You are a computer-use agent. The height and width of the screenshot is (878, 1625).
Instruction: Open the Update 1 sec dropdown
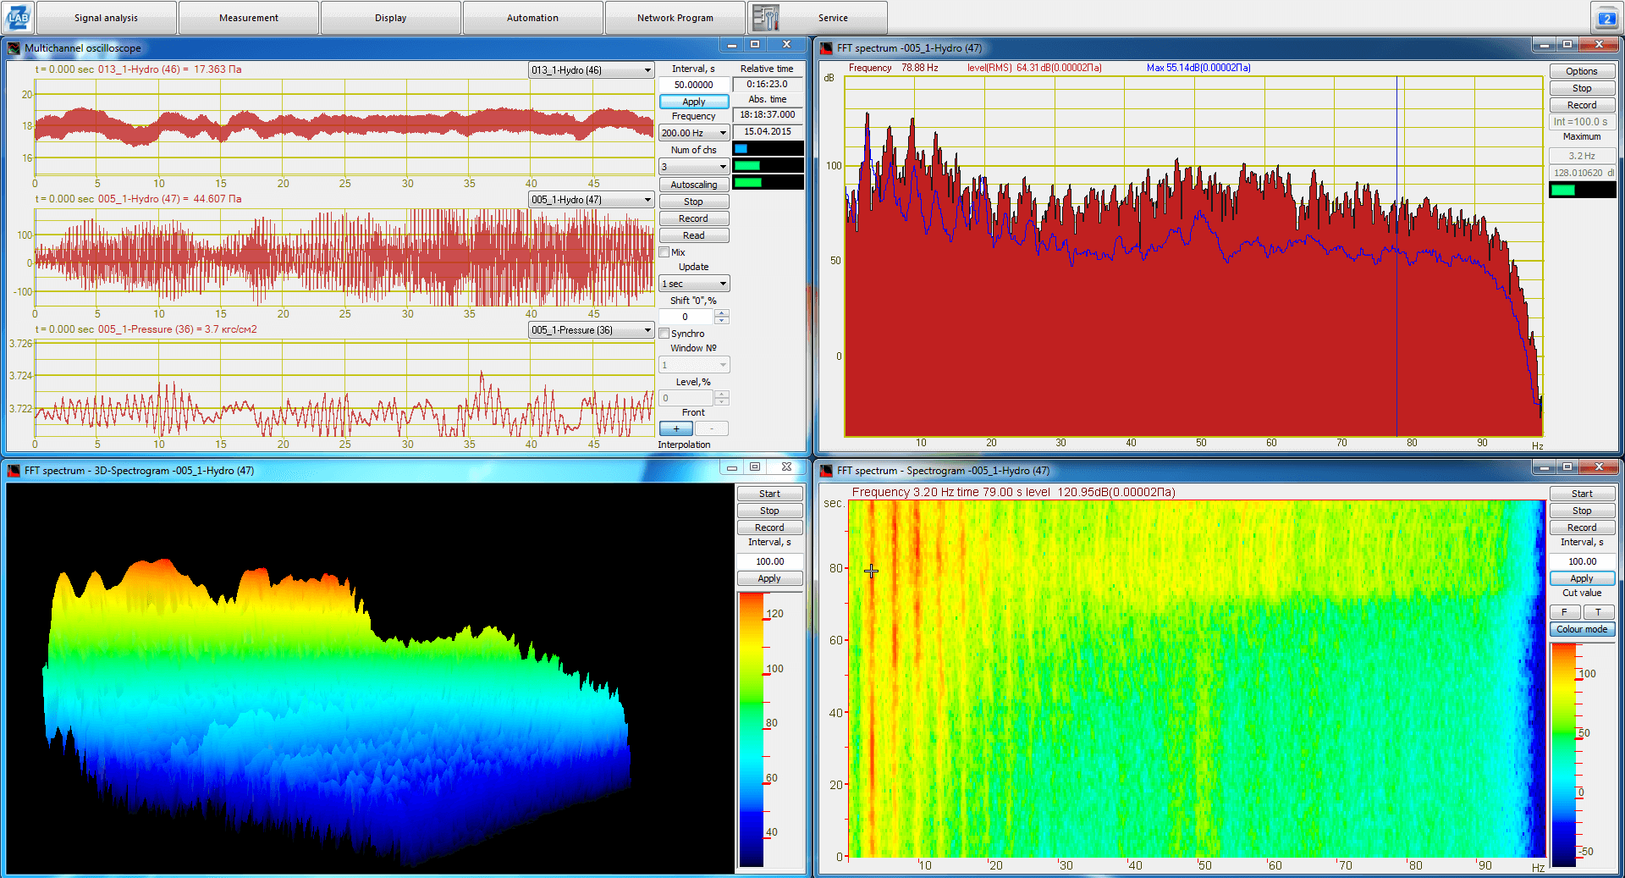coord(694,284)
